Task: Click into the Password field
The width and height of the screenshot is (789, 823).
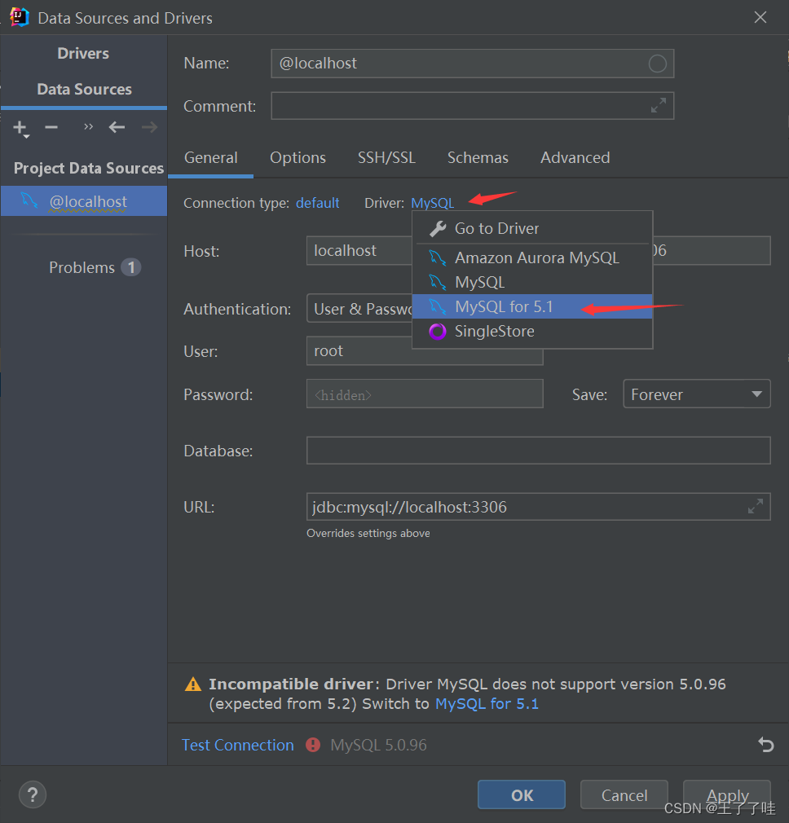Action: (425, 394)
